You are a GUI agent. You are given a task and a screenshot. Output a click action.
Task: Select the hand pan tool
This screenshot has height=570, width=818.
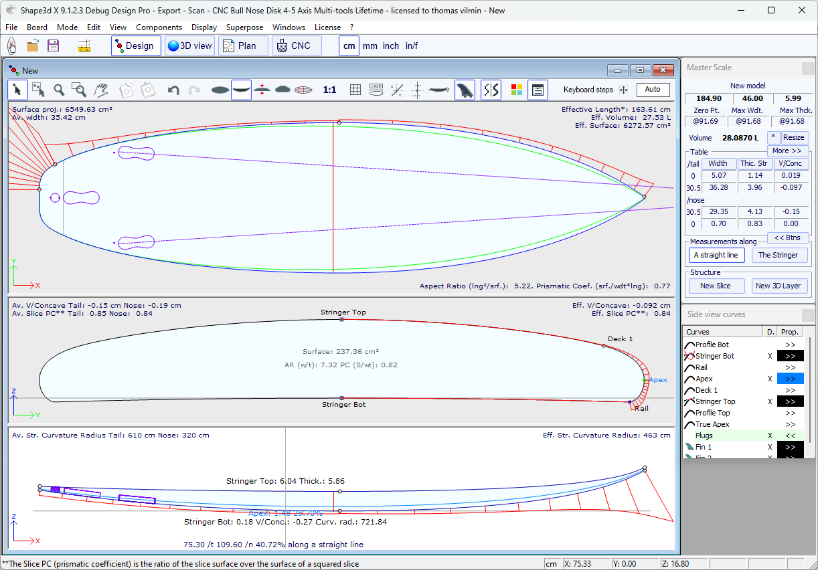coord(101,90)
